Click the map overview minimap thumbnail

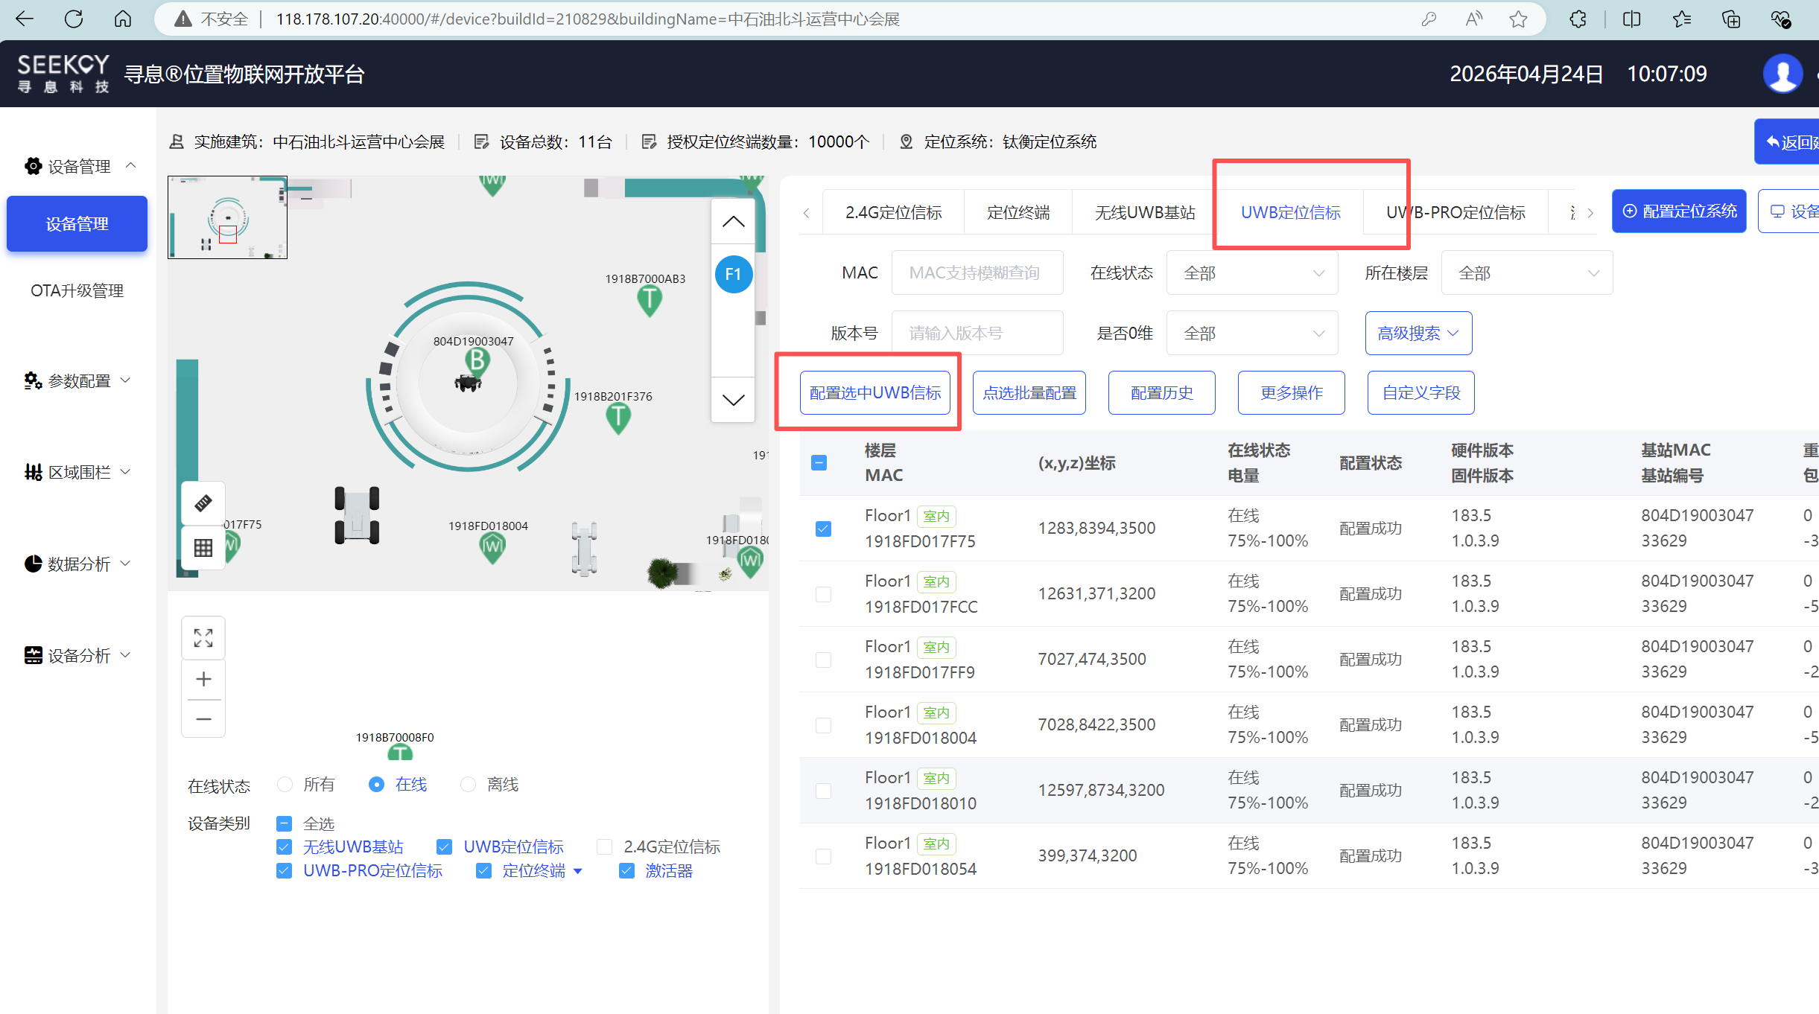click(x=228, y=217)
